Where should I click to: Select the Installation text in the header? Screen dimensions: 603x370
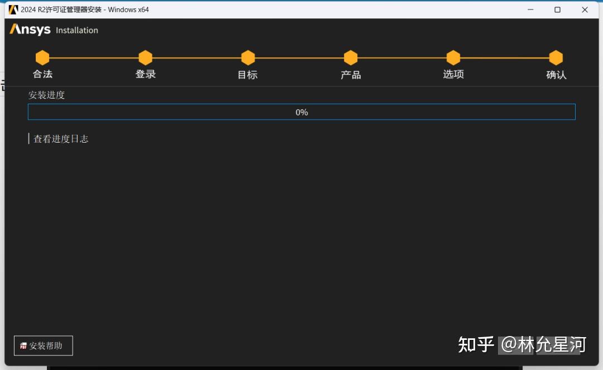pyautogui.click(x=76, y=31)
